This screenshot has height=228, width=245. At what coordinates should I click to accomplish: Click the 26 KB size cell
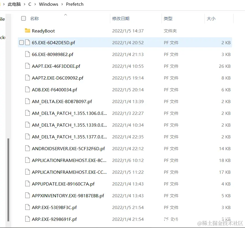coord(225,66)
